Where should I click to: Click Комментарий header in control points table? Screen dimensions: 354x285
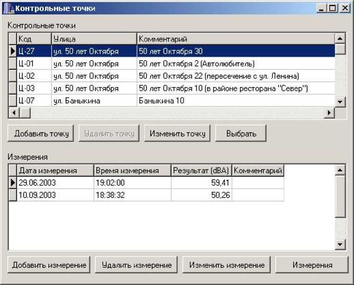(236, 39)
